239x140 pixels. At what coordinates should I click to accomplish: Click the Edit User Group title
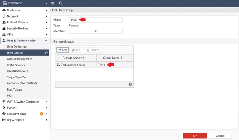tap(63, 10)
